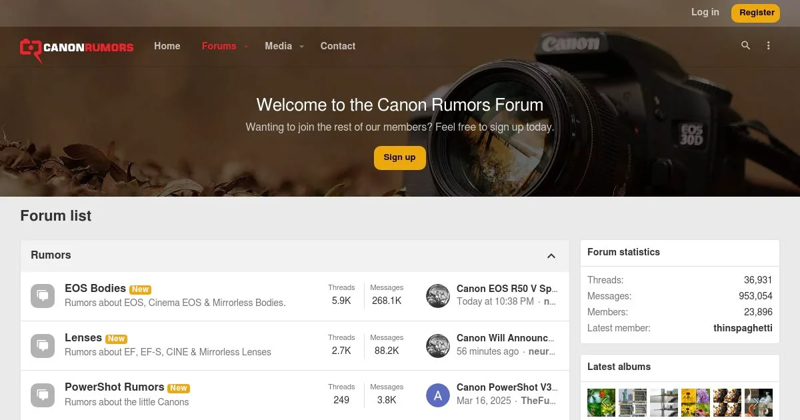Open the 'Canon Will Announc…' thread
This screenshot has width=800, height=420.
click(x=506, y=338)
